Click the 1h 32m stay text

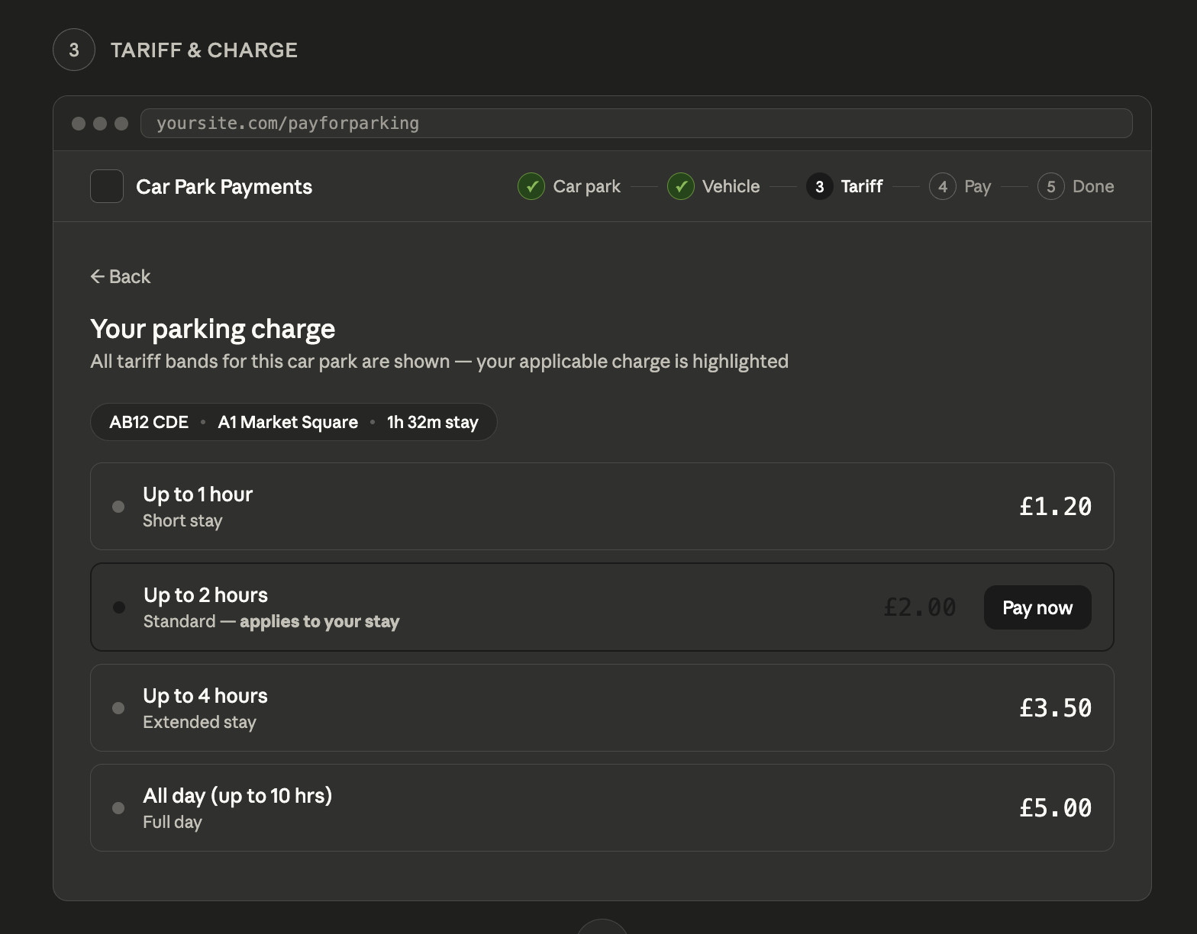pyautogui.click(x=433, y=422)
